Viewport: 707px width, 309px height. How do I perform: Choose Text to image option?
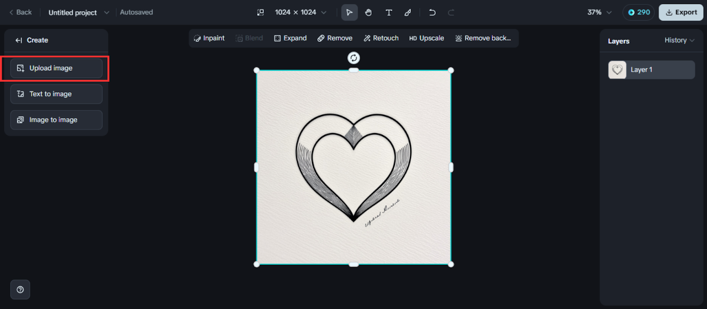click(x=56, y=94)
